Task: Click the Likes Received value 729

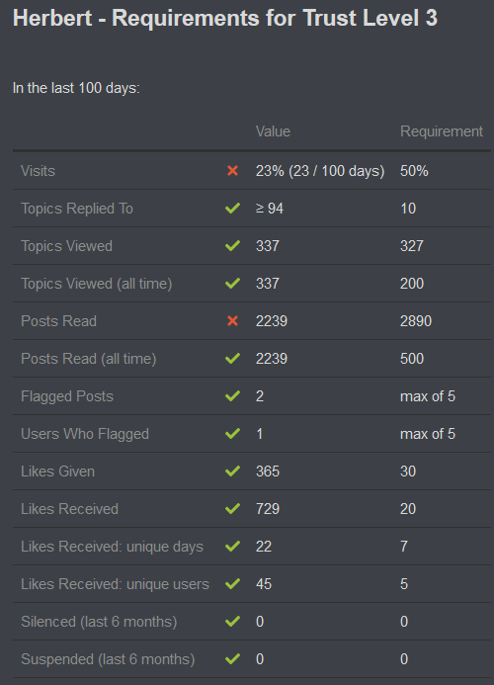Action: (x=268, y=509)
